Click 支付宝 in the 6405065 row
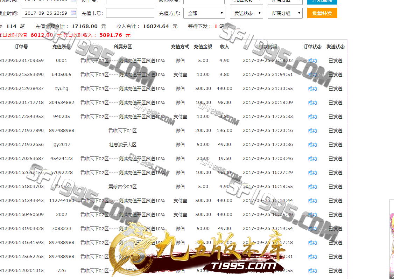This screenshot has width=394, height=279. 180,75
